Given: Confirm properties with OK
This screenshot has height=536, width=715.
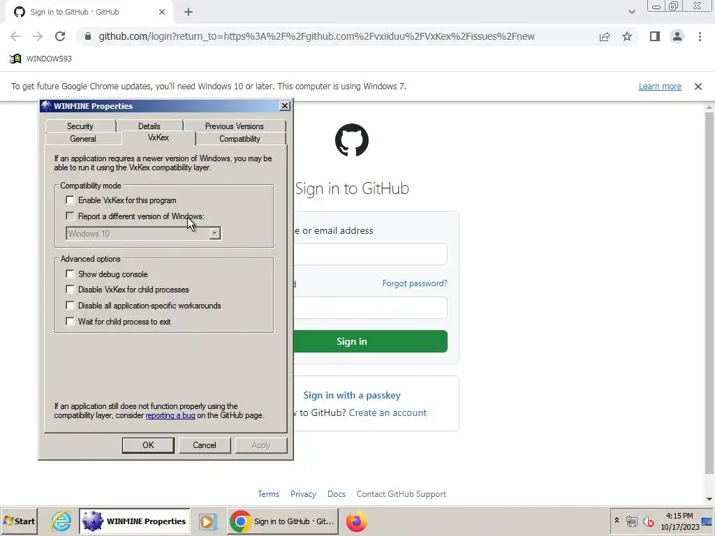Looking at the screenshot, I should (x=148, y=445).
